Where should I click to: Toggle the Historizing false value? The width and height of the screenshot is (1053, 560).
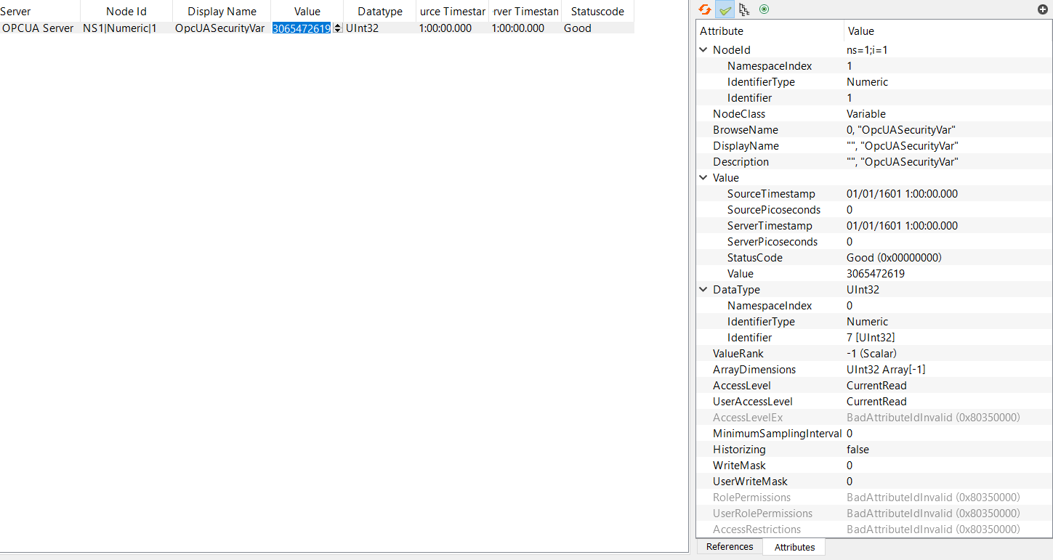[857, 449]
